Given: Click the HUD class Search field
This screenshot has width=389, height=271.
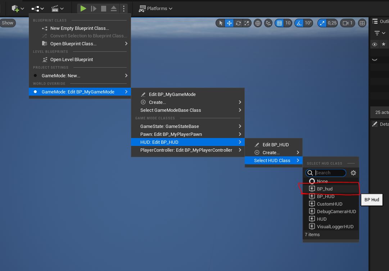Looking at the screenshot, I should click(329, 173).
